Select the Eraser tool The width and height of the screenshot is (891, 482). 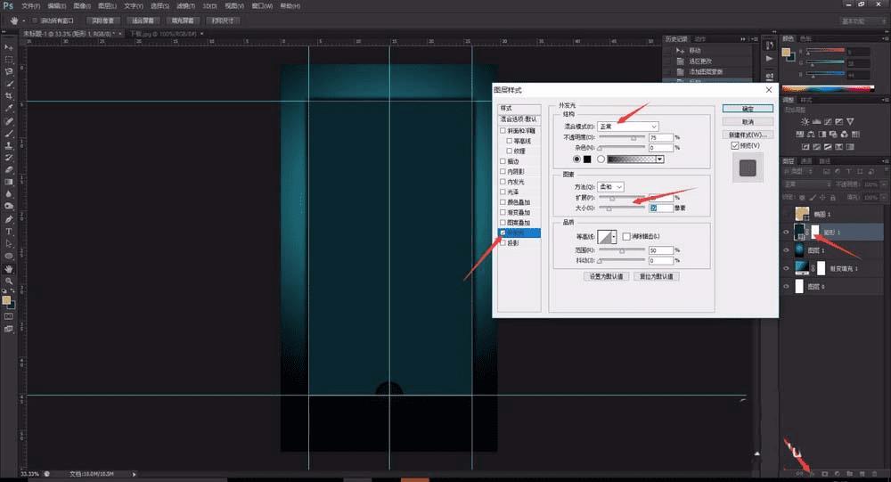(9, 169)
